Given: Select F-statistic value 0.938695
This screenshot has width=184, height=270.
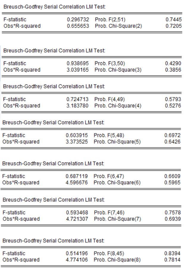Looking at the screenshot, I should tap(78, 63).
